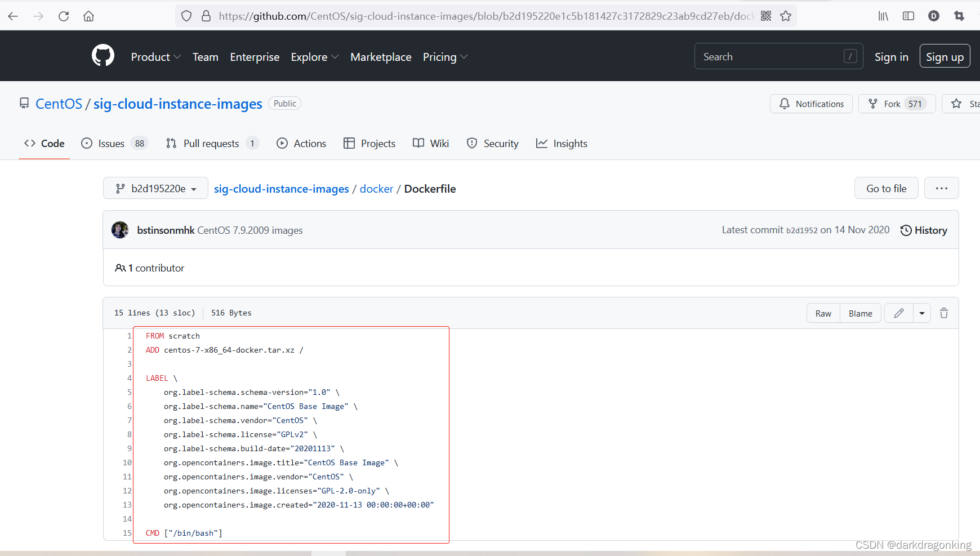Open the browser library icon
The image size is (980, 556).
pos(883,16)
